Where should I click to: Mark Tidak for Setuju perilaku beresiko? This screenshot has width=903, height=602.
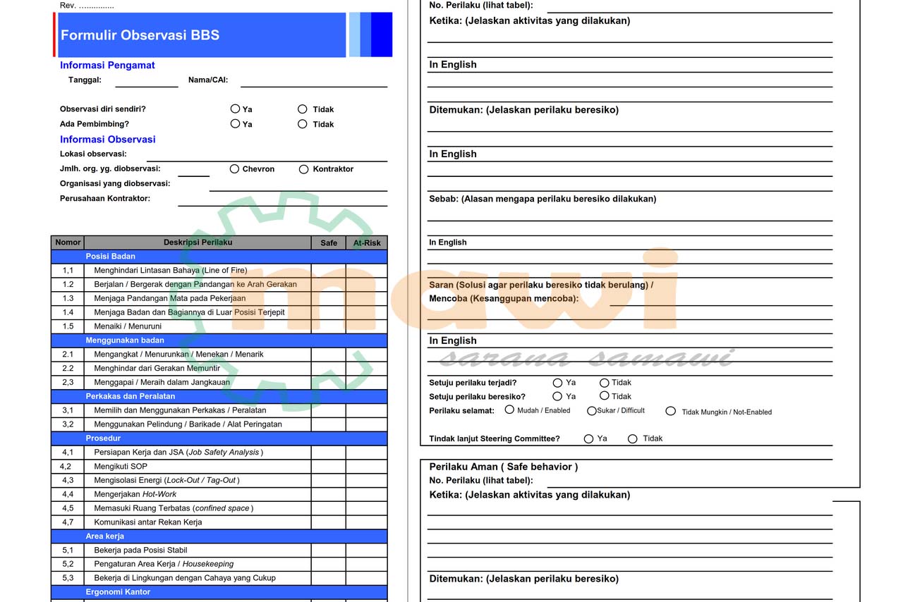tap(604, 396)
